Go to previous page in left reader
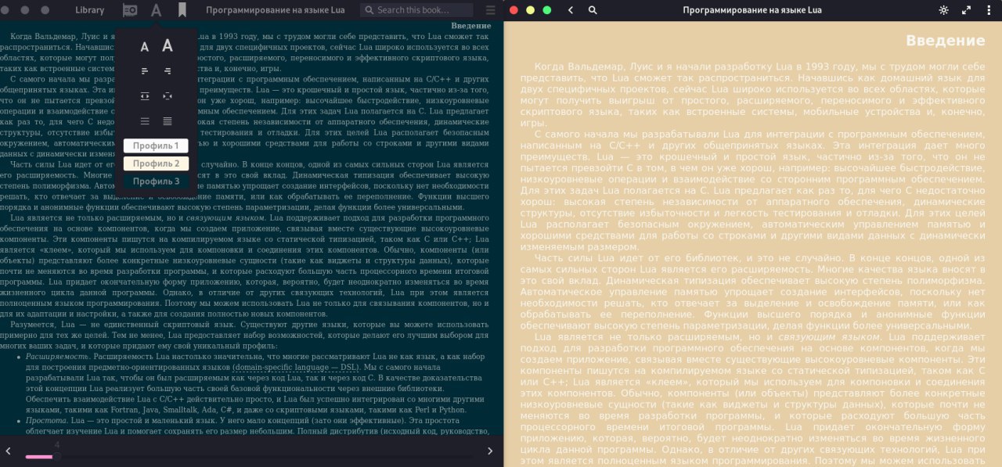The image size is (1002, 467). pyautogui.click(x=8, y=451)
